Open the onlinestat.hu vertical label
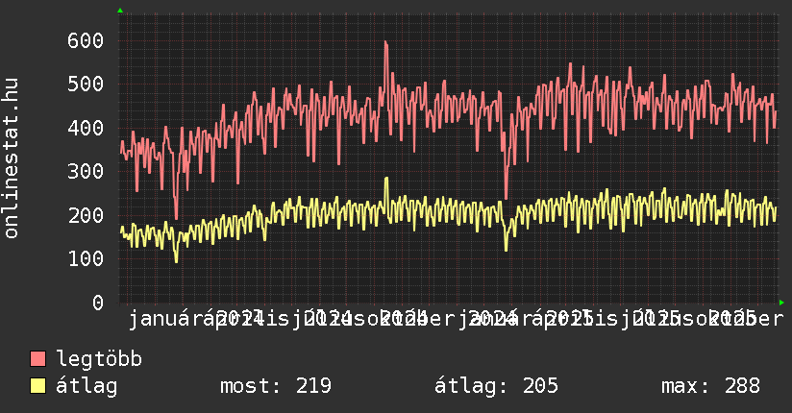The width and height of the screenshot is (792, 413). pyautogui.click(x=12, y=158)
